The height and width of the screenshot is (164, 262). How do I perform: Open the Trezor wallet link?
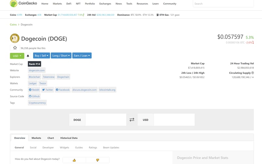click(x=43, y=83)
